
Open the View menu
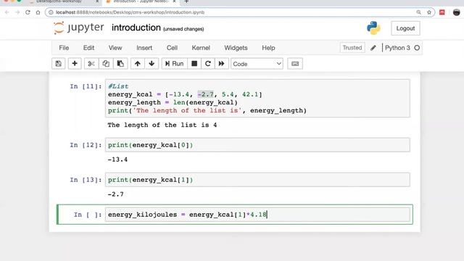(x=115, y=48)
